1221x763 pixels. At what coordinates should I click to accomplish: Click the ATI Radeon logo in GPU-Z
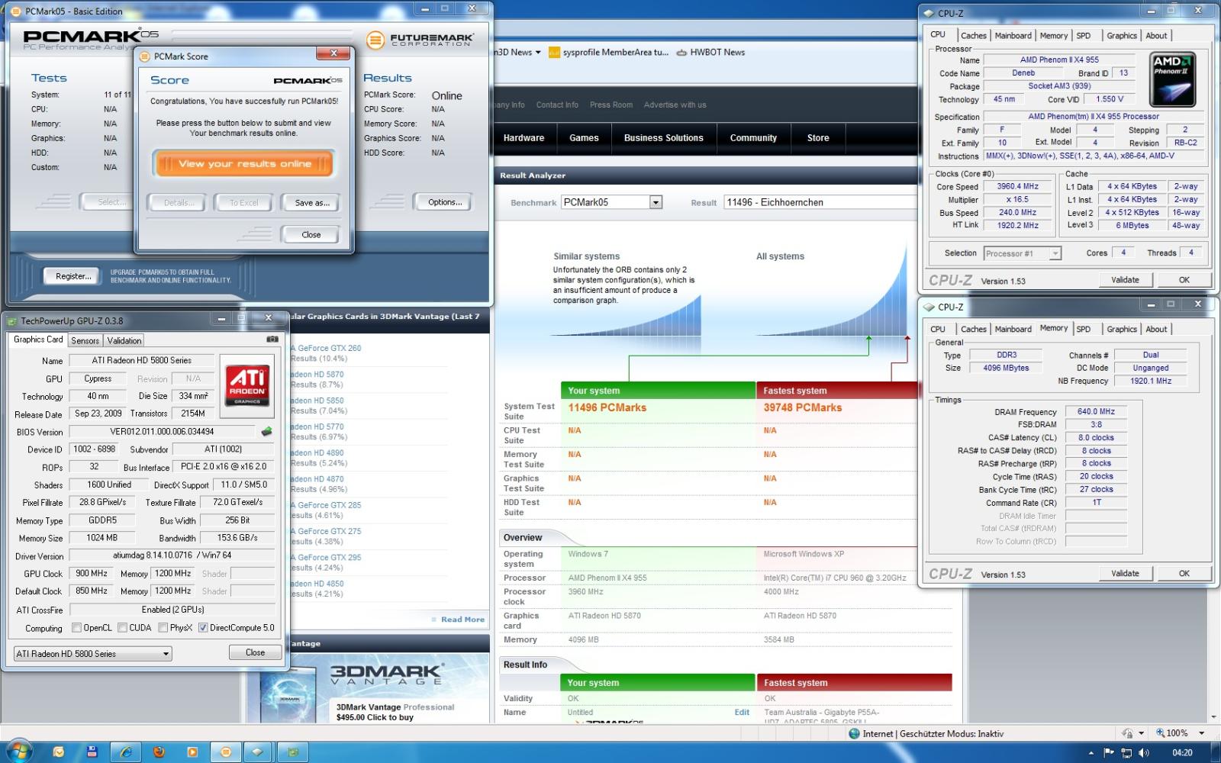[247, 385]
